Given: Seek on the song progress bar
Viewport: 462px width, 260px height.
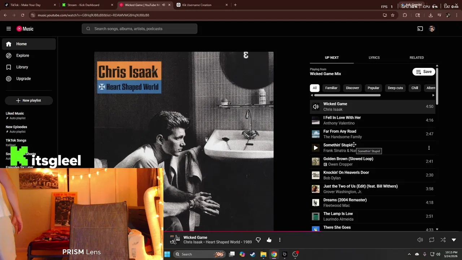Looking at the screenshot, I should pyautogui.click(x=313, y=231).
